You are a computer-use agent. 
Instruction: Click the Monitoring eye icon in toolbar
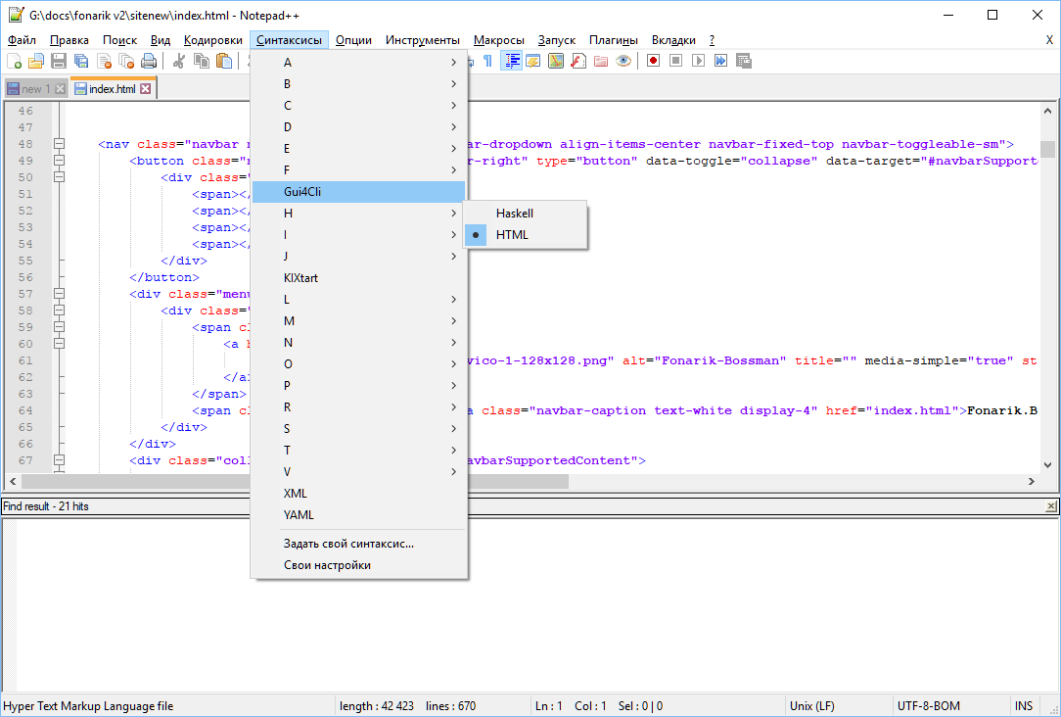point(623,61)
